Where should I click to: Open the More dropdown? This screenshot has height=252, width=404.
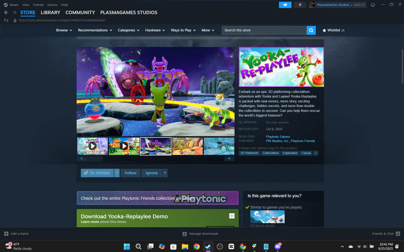tap(208, 30)
